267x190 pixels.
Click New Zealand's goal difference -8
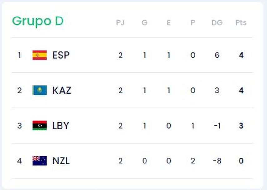pos(217,161)
